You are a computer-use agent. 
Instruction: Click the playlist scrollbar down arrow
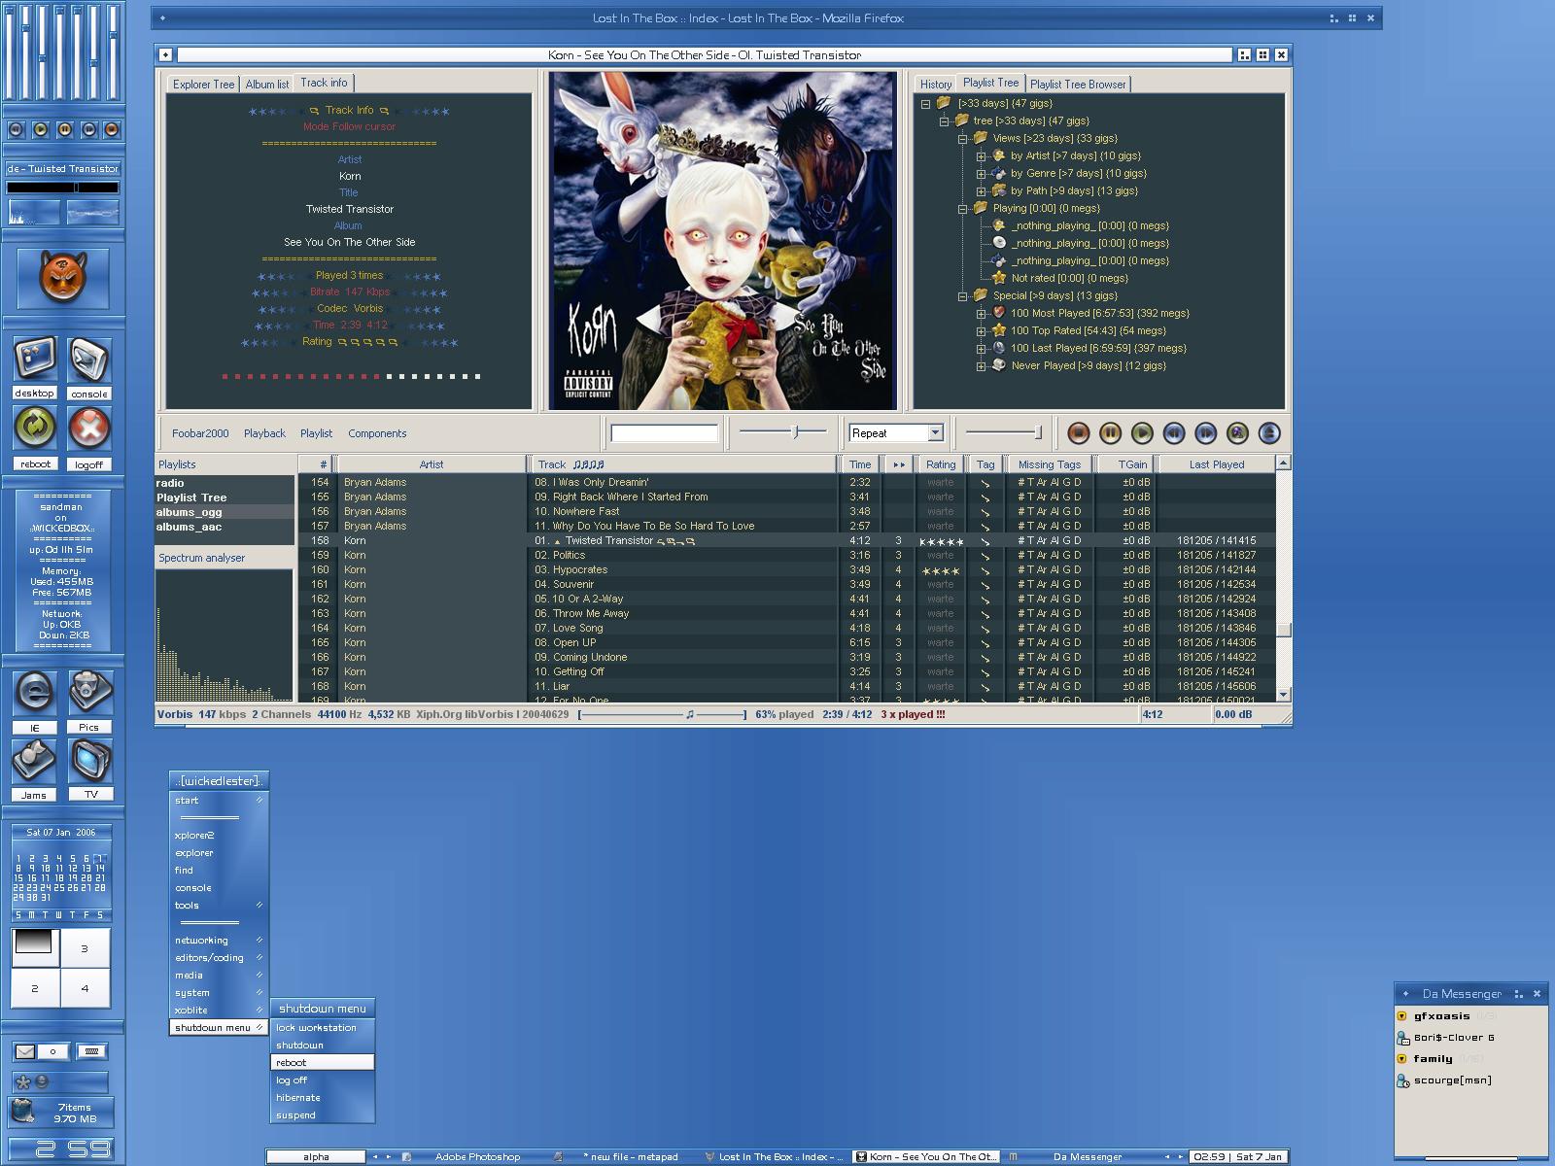1283,694
